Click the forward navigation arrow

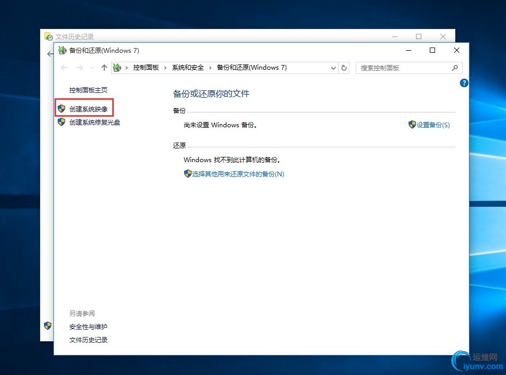point(80,68)
